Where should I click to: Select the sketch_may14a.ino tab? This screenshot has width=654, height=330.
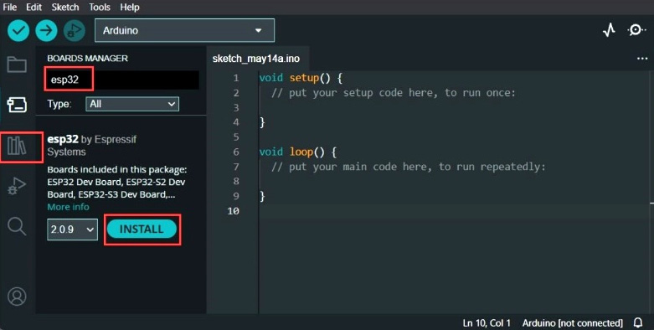[256, 59]
